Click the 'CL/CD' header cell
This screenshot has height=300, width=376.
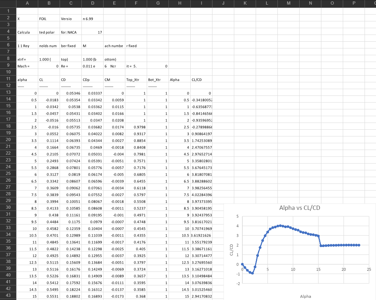[201, 79]
